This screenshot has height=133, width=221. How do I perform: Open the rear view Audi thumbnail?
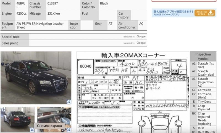click(17, 119)
